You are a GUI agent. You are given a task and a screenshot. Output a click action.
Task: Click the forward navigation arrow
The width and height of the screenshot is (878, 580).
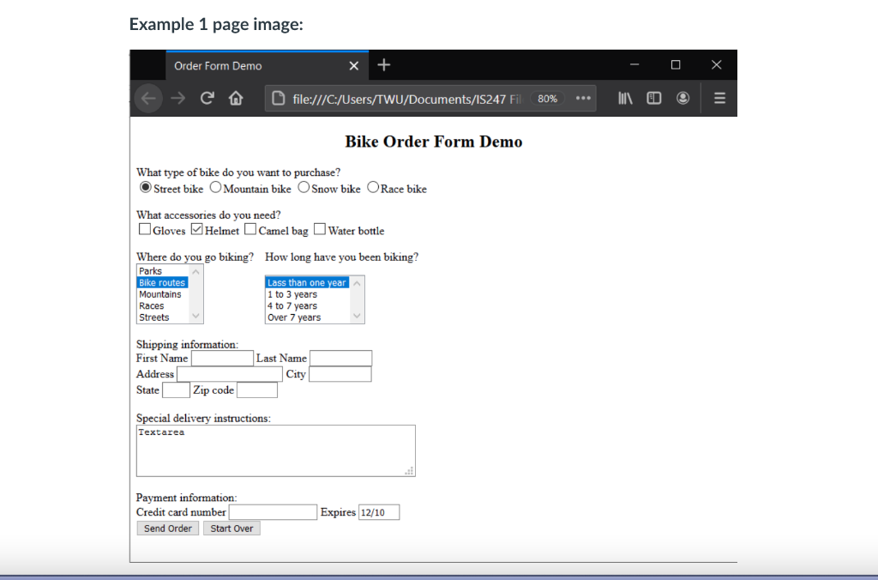pyautogui.click(x=177, y=99)
